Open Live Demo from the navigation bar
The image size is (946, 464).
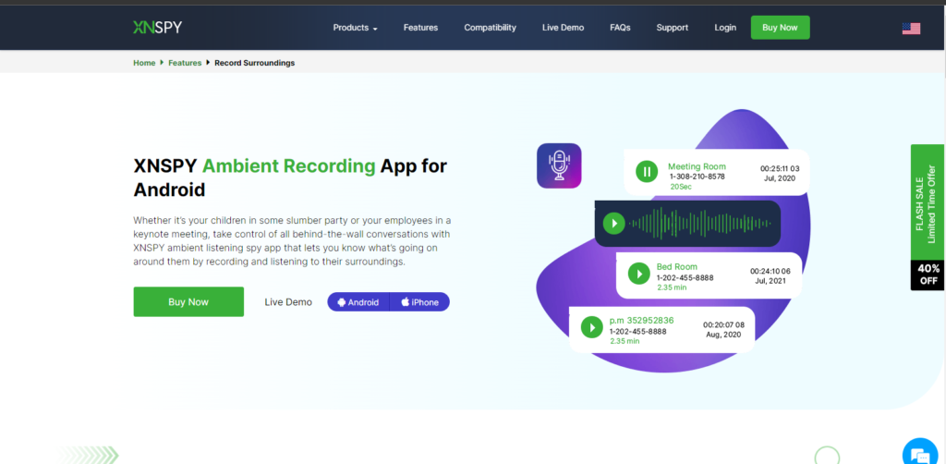pyautogui.click(x=563, y=28)
